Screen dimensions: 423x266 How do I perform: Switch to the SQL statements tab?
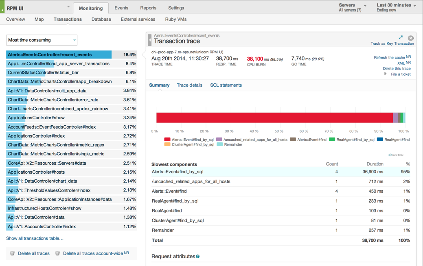click(226, 85)
